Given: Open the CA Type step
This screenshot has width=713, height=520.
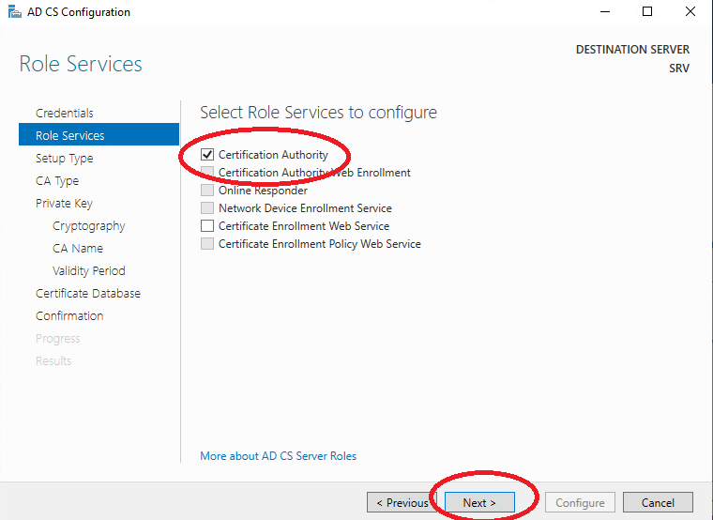Looking at the screenshot, I should [x=57, y=180].
